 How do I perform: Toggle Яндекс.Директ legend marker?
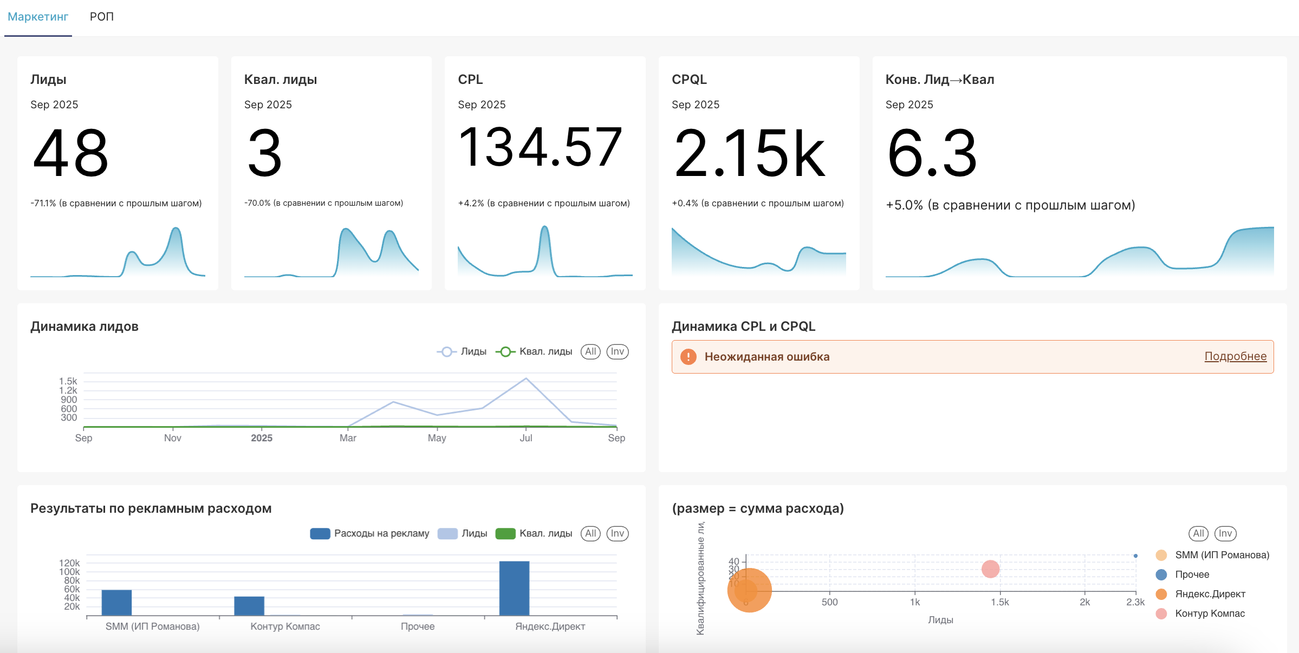click(x=1161, y=594)
